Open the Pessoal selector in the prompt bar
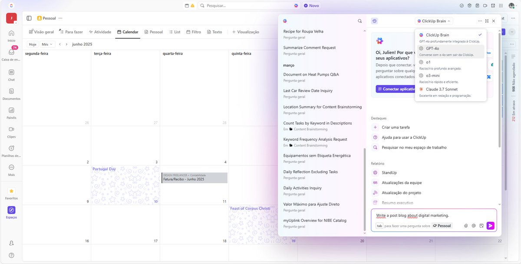This screenshot has height=264, width=521. tap(442, 225)
